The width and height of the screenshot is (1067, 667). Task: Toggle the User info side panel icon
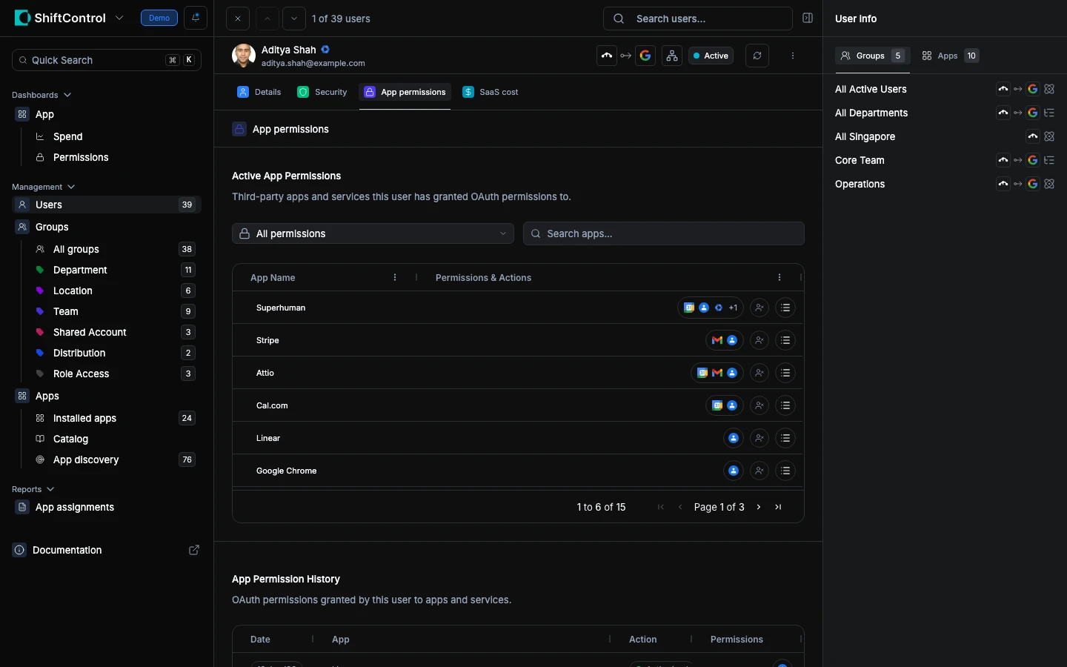point(808,19)
